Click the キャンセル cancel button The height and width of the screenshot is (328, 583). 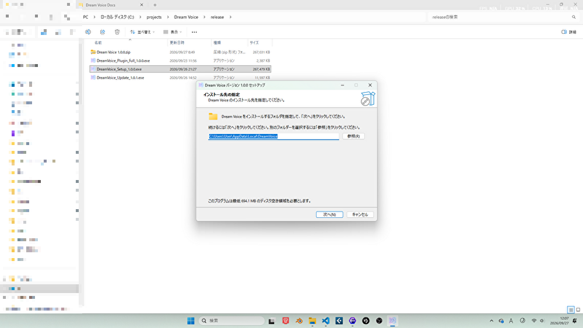[360, 214]
